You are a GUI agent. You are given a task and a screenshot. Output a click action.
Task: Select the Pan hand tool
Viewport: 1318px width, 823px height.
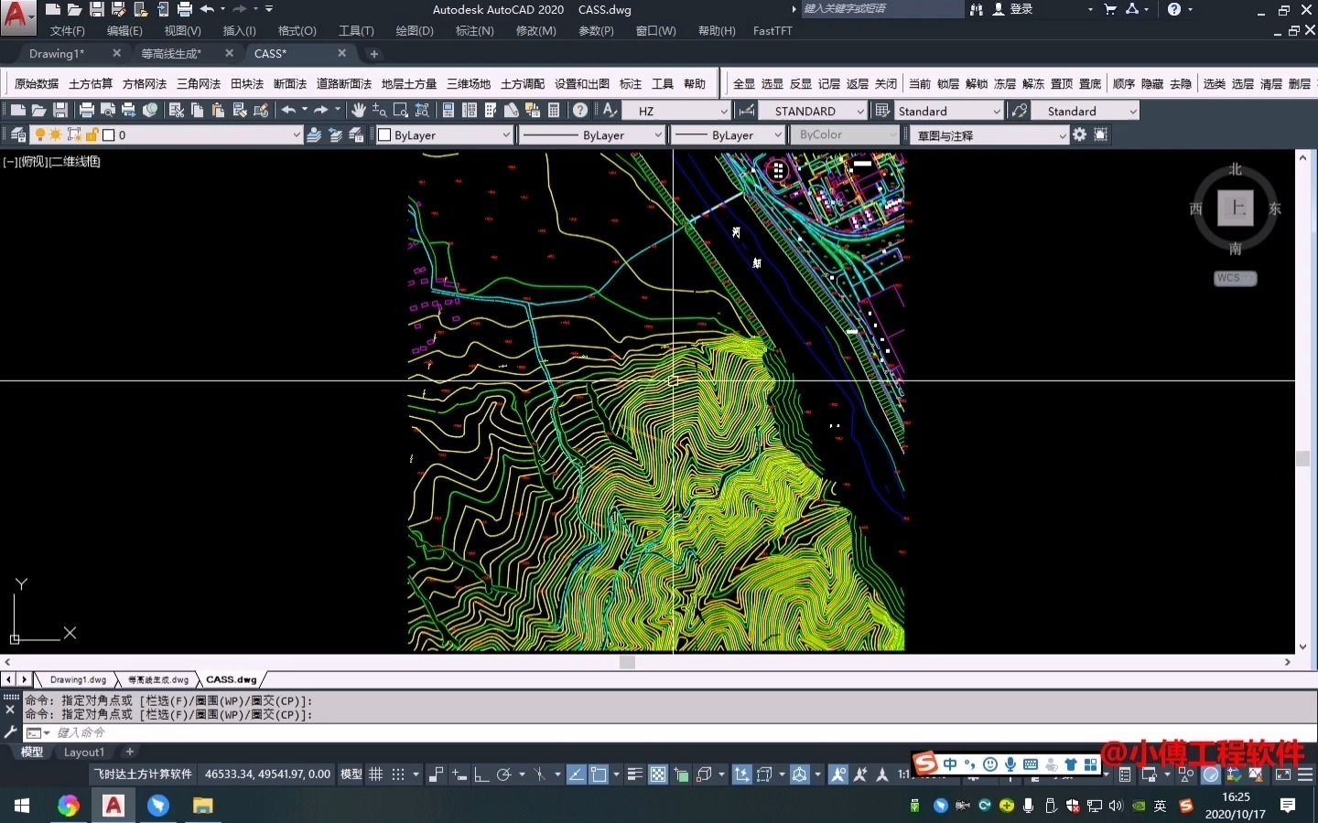(358, 111)
